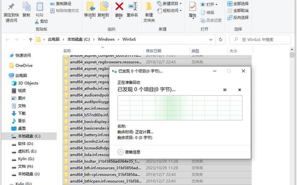The height and width of the screenshot is (185, 297).
Task: Select OneDrive in the navigation pane
Action: pyautogui.click(x=21, y=65)
